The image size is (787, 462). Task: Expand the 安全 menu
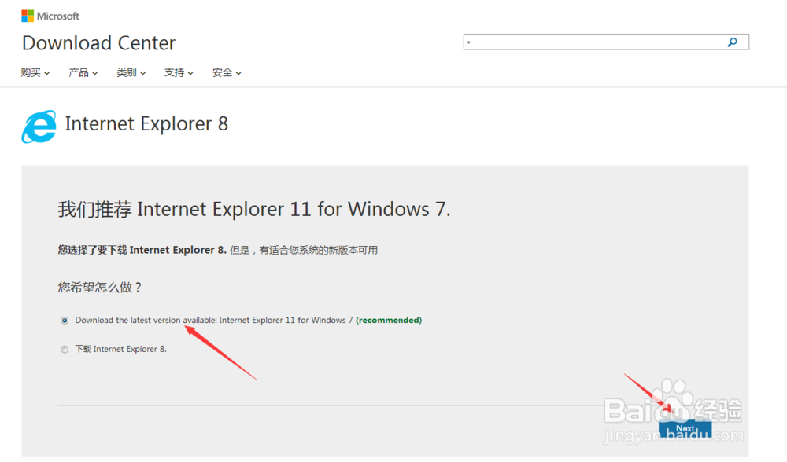pos(227,72)
